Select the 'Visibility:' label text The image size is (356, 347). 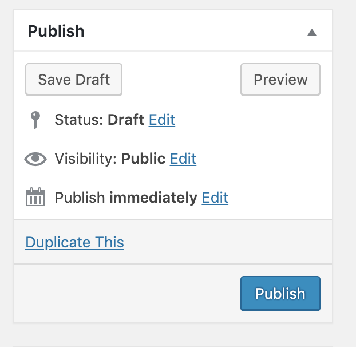[x=86, y=159]
